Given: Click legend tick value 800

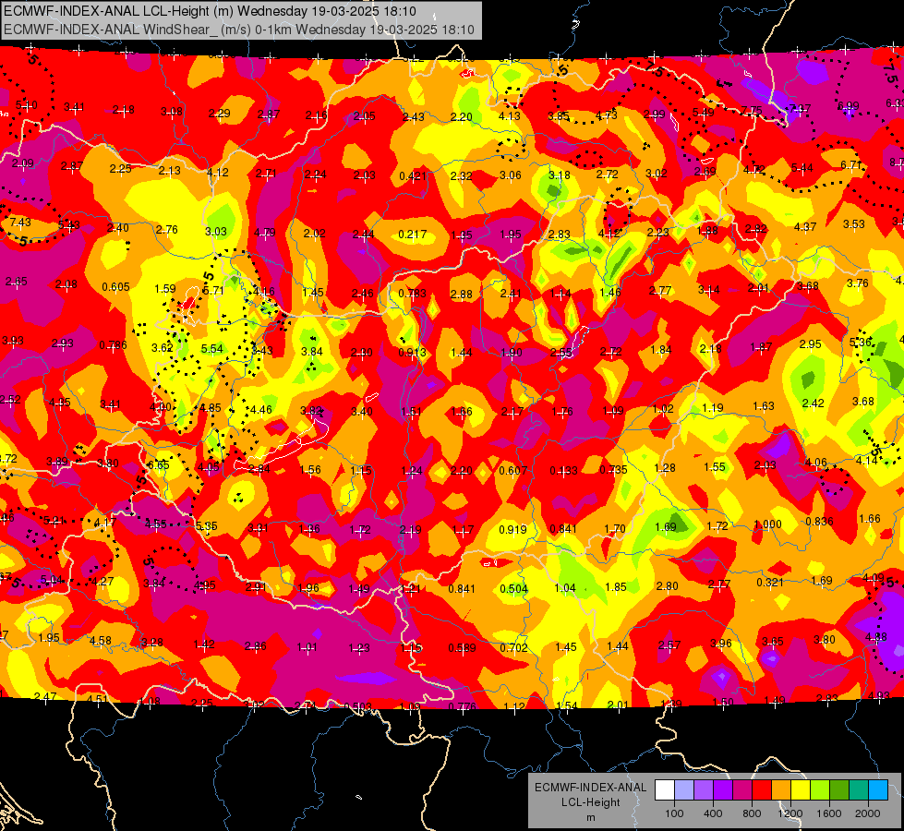Looking at the screenshot, I should pyautogui.click(x=752, y=813).
